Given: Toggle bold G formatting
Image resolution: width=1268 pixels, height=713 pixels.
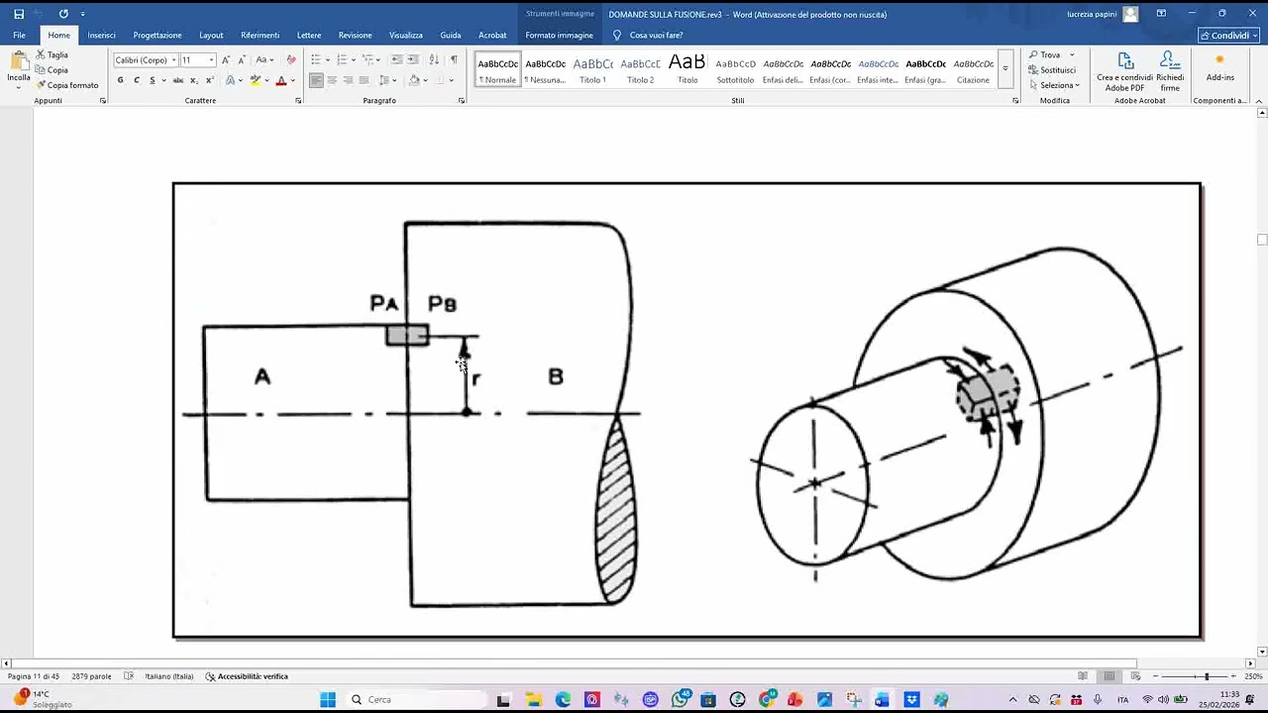Looking at the screenshot, I should pos(121,80).
